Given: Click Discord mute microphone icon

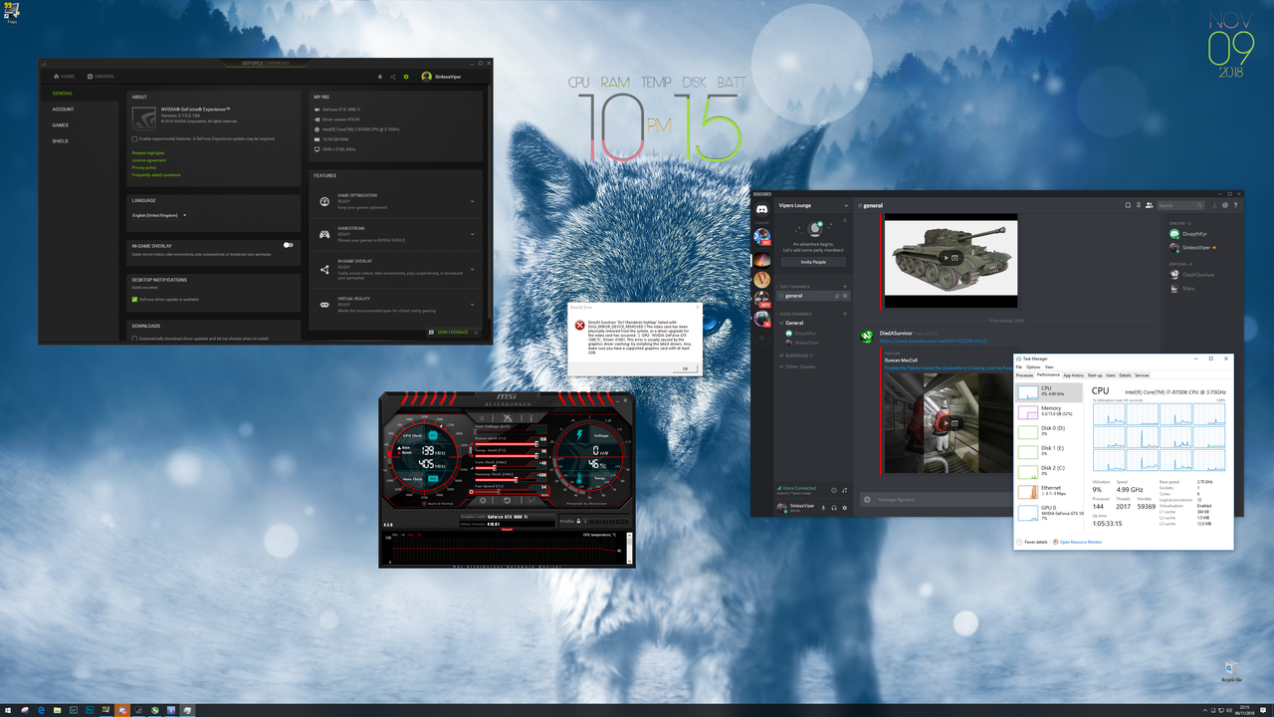Looking at the screenshot, I should [x=823, y=508].
